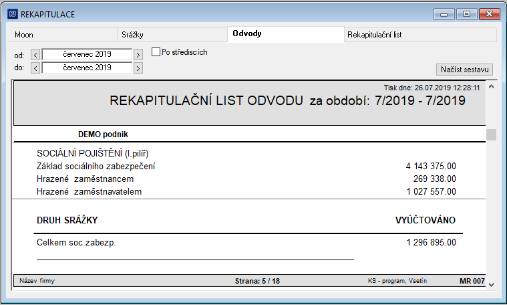Click the Hrazené zaměstnavatelem label

(x=89, y=192)
